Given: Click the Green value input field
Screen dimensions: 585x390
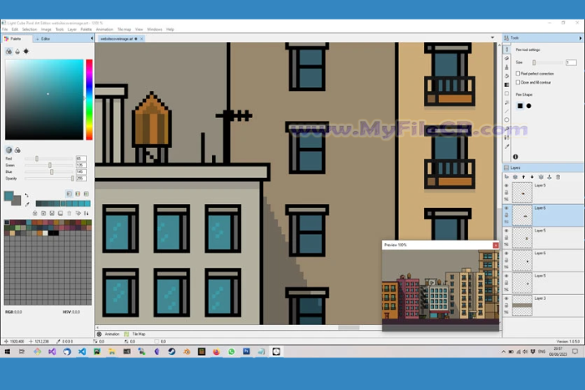Looking at the screenshot, I should [x=81, y=165].
